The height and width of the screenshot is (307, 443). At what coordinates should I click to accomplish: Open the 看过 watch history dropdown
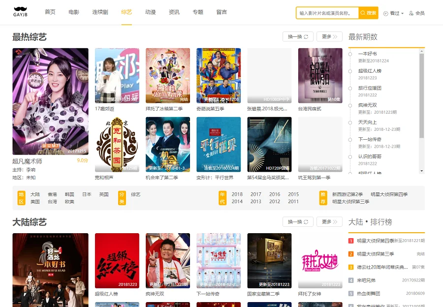(x=393, y=13)
